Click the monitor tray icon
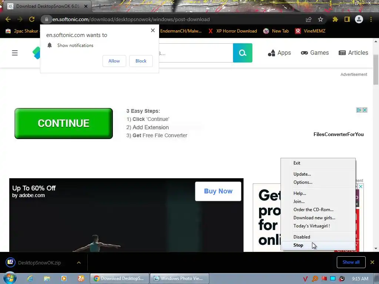Viewport: 379px width, 284px height. pyautogui.click(x=333, y=279)
